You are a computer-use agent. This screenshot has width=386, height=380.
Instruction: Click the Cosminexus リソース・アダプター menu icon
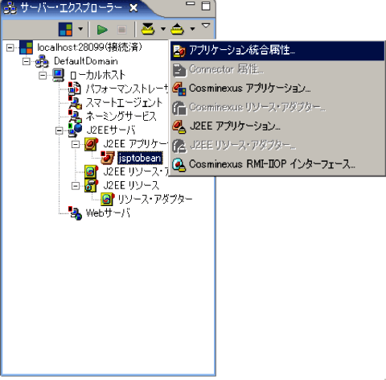click(179, 108)
